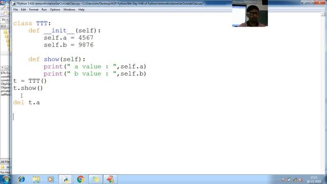Click on 'self.b = 9876' line
327x184 pixels.
pos(68,45)
